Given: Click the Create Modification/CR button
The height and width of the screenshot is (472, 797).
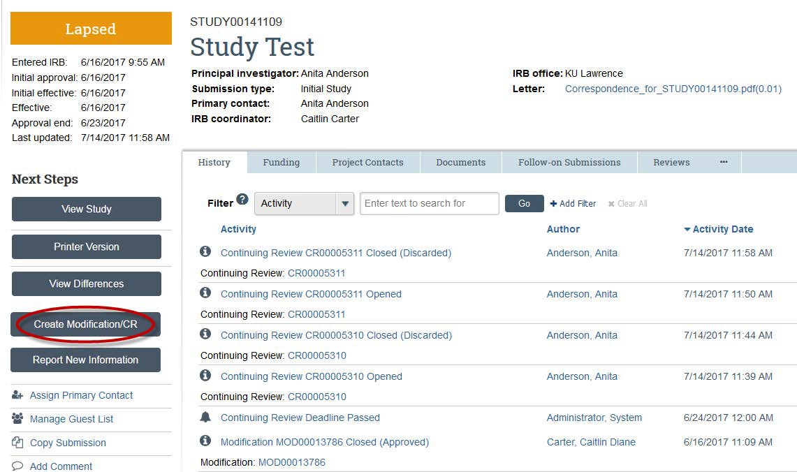Looking at the screenshot, I should (x=85, y=324).
